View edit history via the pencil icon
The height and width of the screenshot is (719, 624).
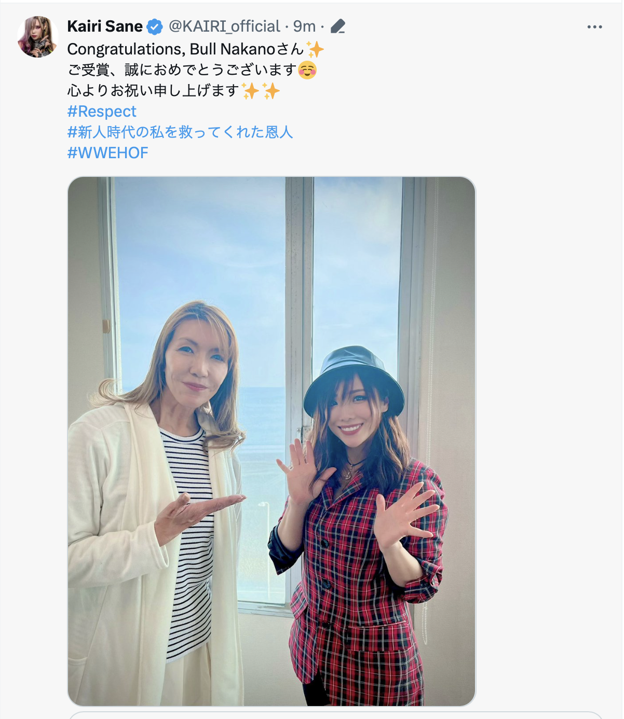click(x=338, y=26)
